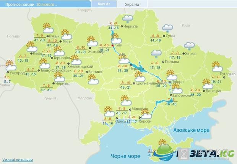Open the 'КАРТИ' tab
237x164 pixels.
pos(104,4)
